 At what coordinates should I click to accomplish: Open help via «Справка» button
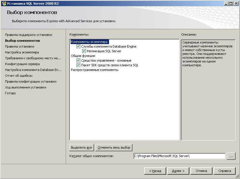coord(225,171)
